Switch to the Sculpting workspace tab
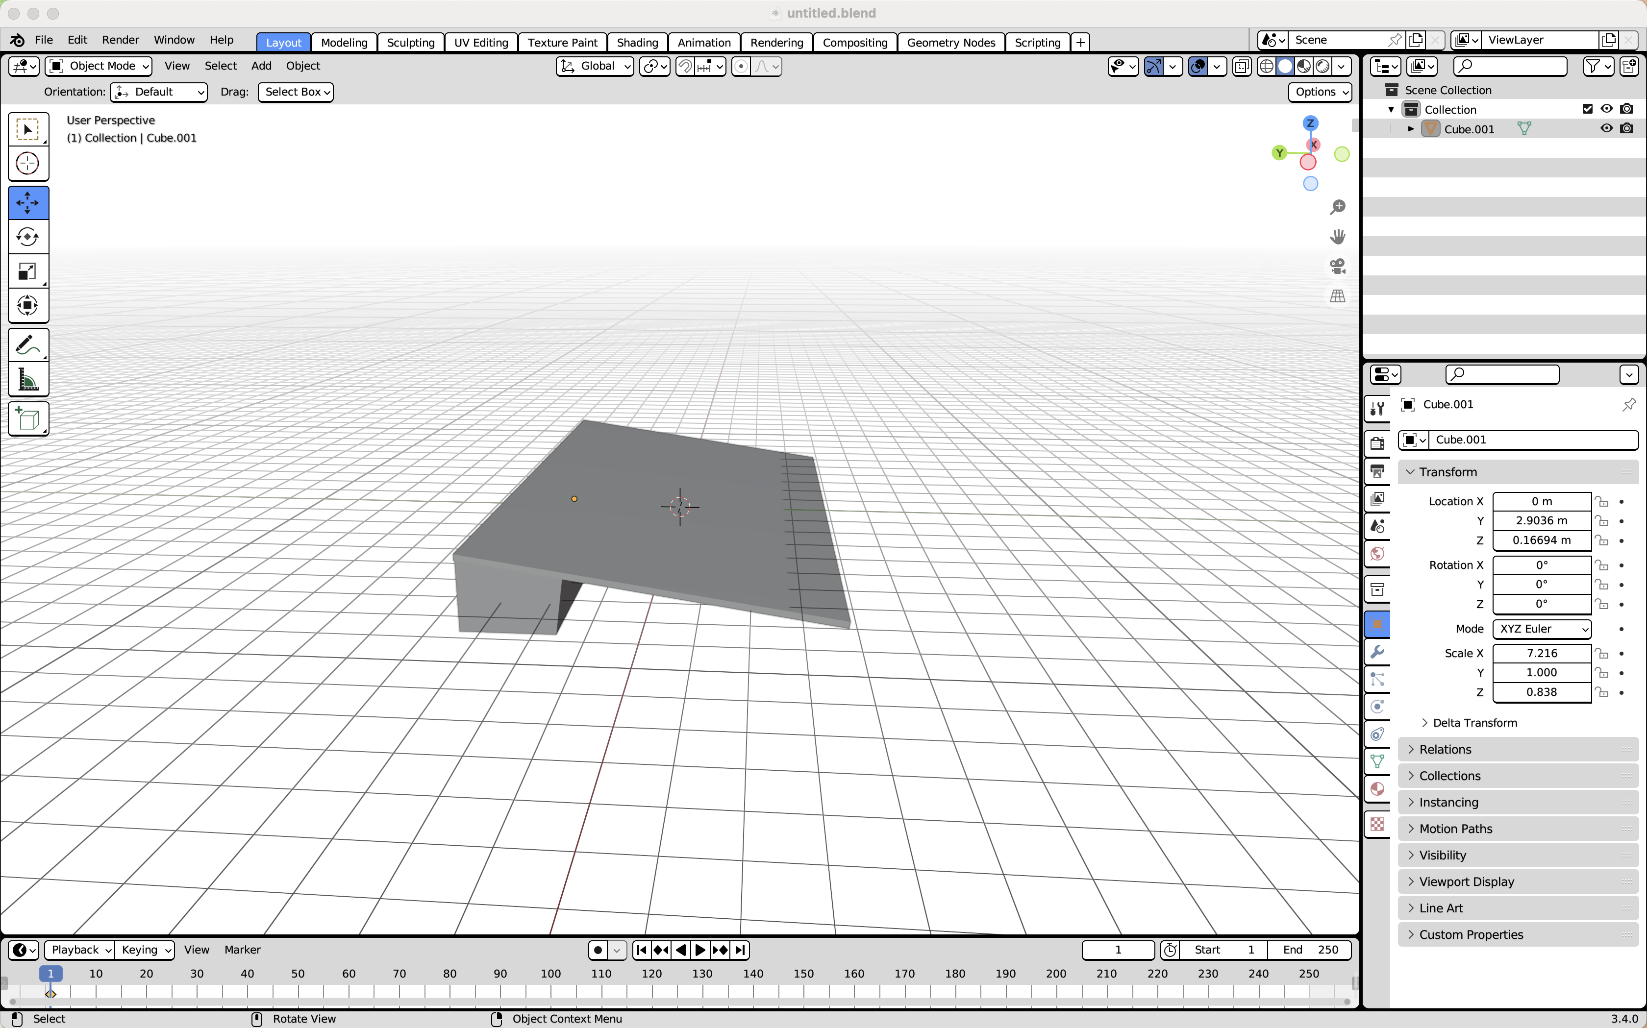The image size is (1647, 1028). 410,42
